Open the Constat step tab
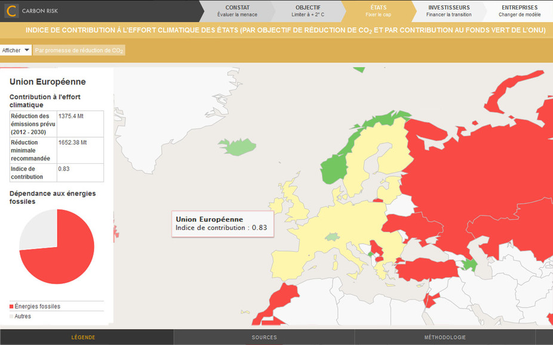Viewport: 553px width, 345px height. pyautogui.click(x=237, y=11)
